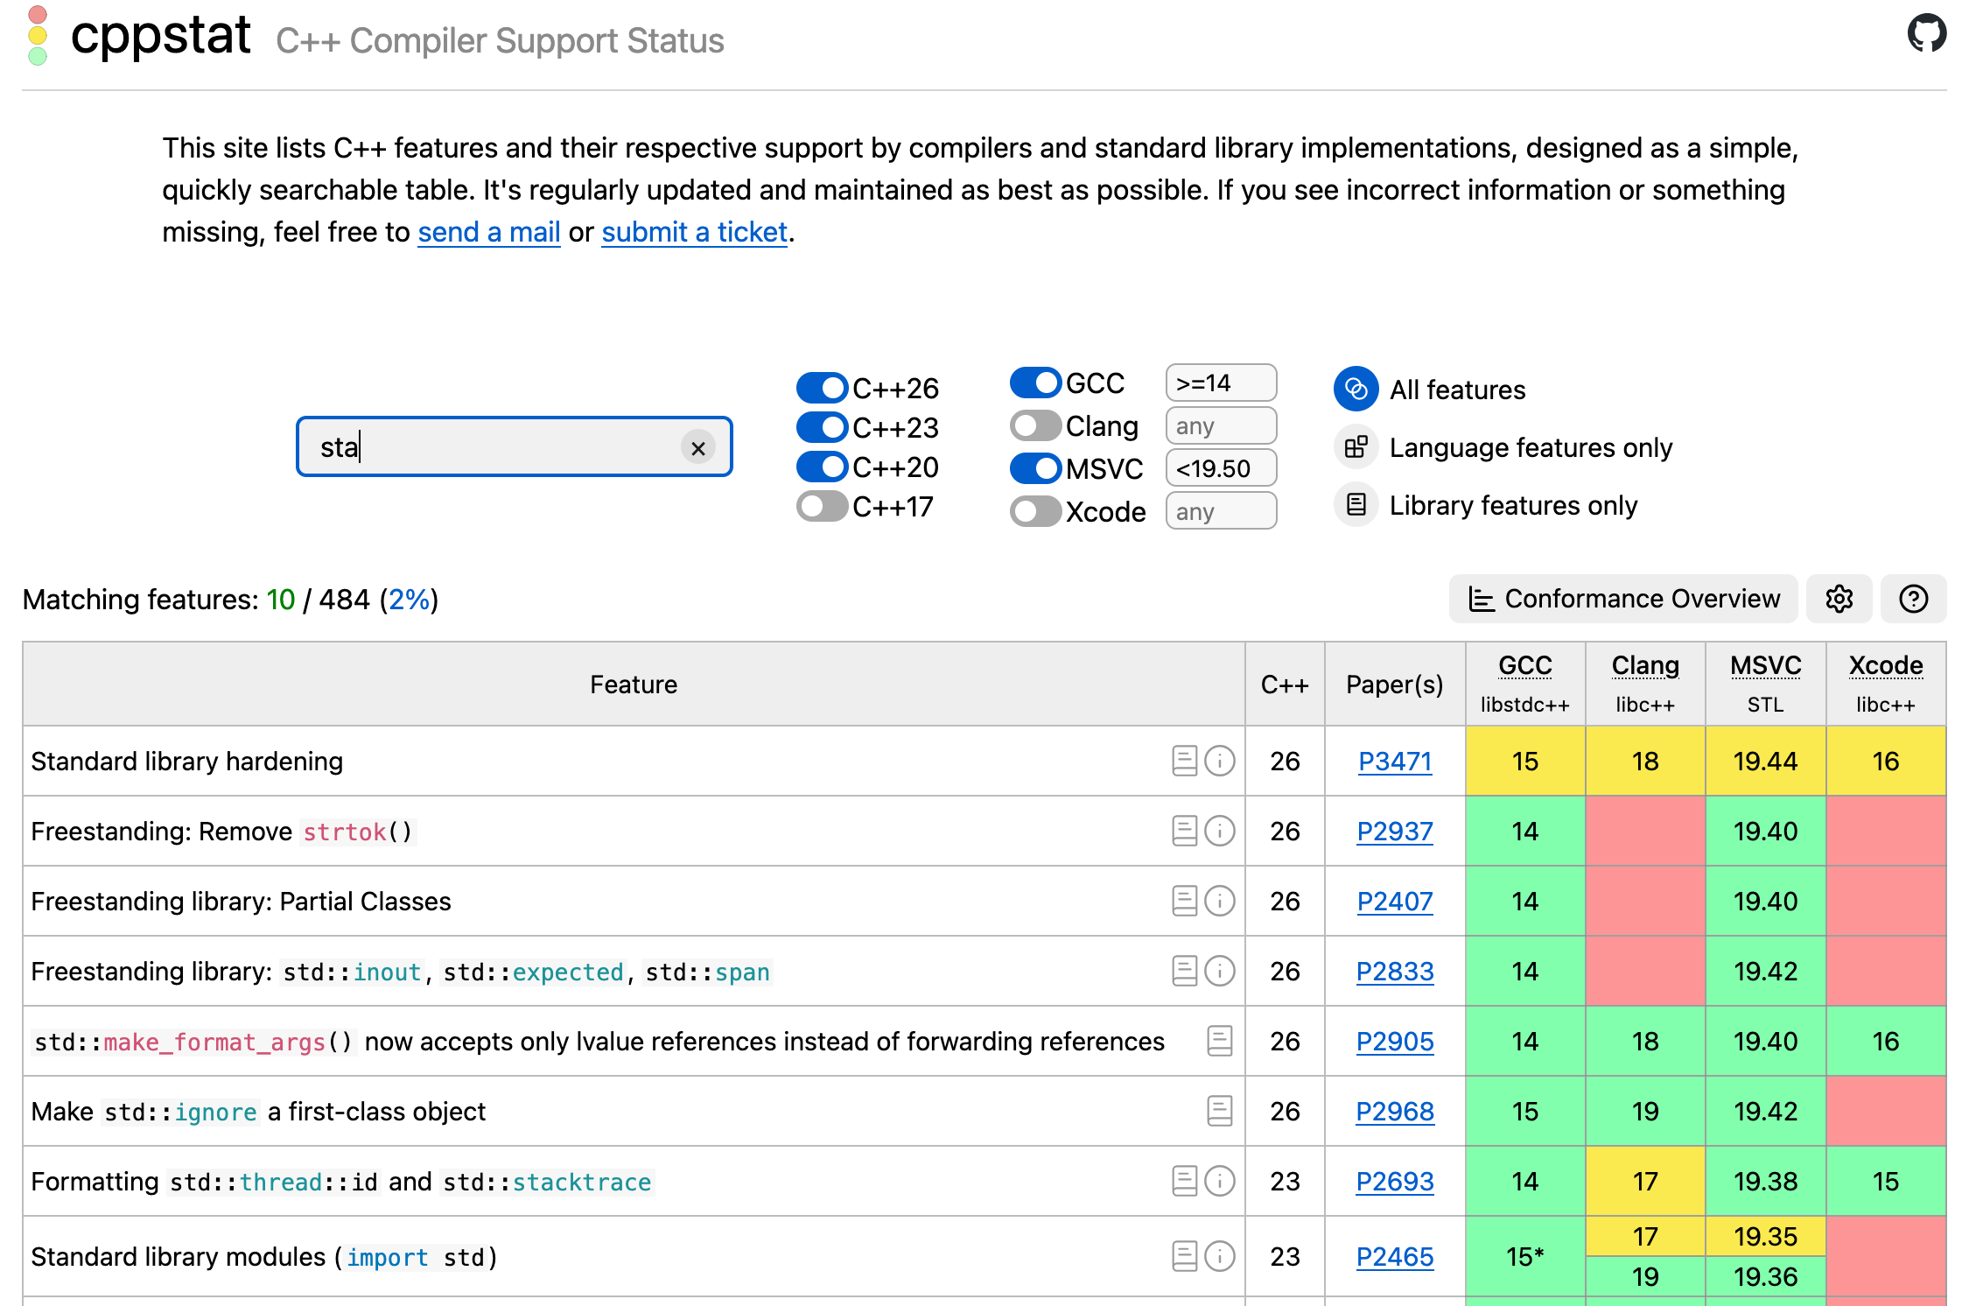Viewport: 1976px width, 1306px height.
Task: Select Library features only icon
Action: (1356, 505)
